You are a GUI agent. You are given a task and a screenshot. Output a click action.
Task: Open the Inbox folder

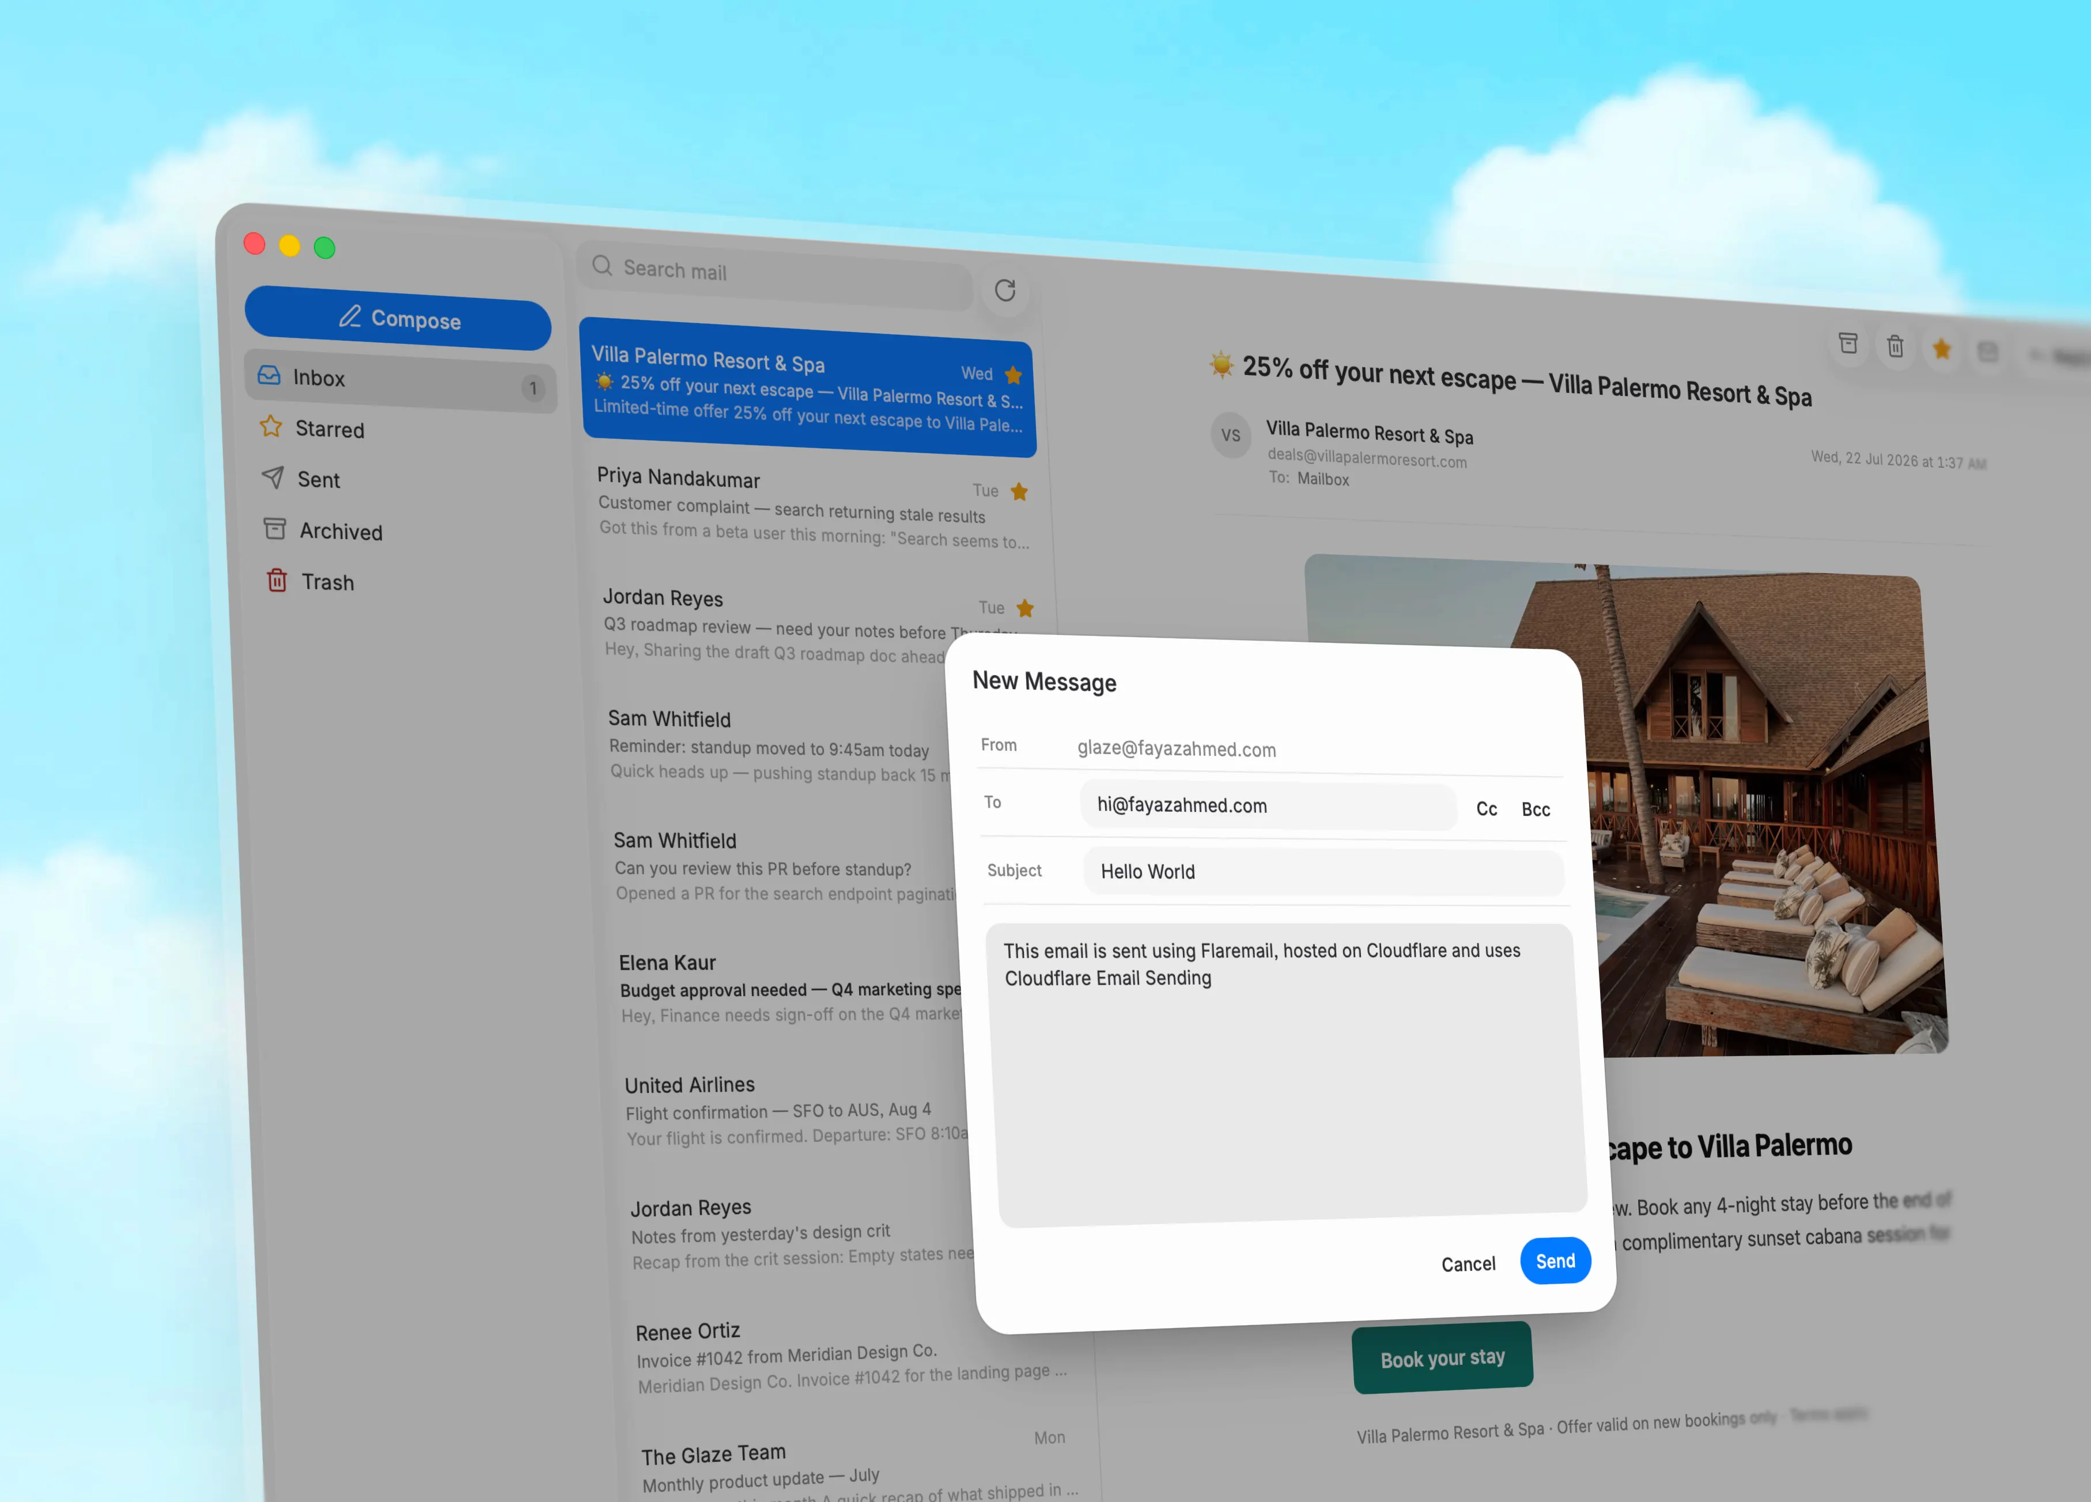[400, 380]
